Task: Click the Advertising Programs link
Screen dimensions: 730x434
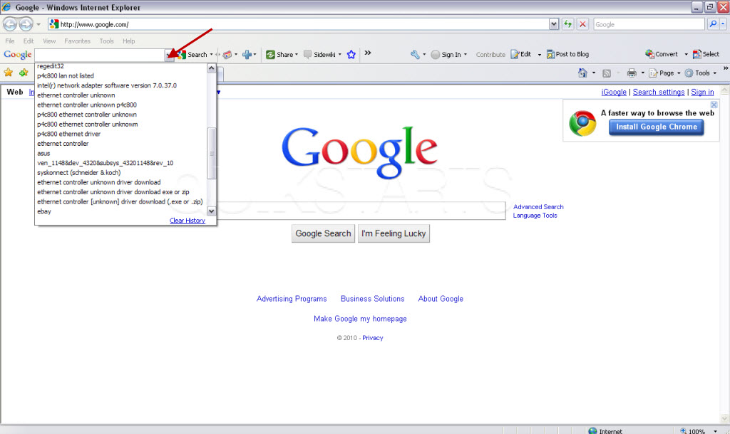Action: coord(292,299)
